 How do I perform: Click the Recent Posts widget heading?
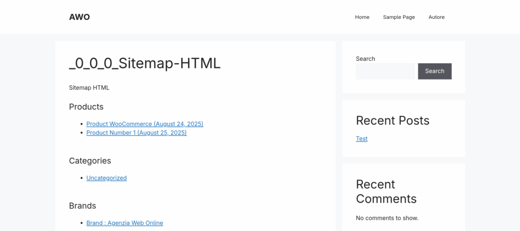(x=393, y=121)
